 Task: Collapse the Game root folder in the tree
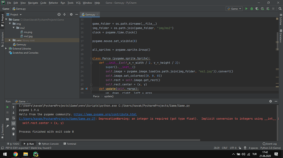point(6,20)
